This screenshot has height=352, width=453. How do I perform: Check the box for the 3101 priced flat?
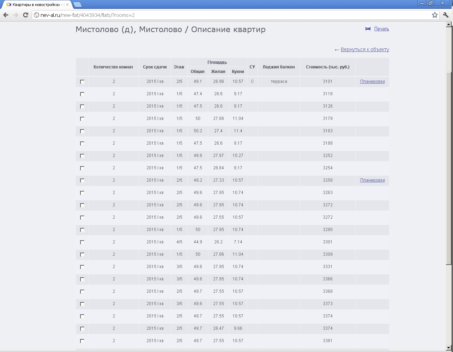coord(82,82)
